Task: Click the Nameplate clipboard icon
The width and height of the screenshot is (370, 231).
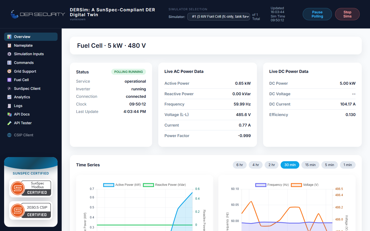Action: (x=9, y=45)
